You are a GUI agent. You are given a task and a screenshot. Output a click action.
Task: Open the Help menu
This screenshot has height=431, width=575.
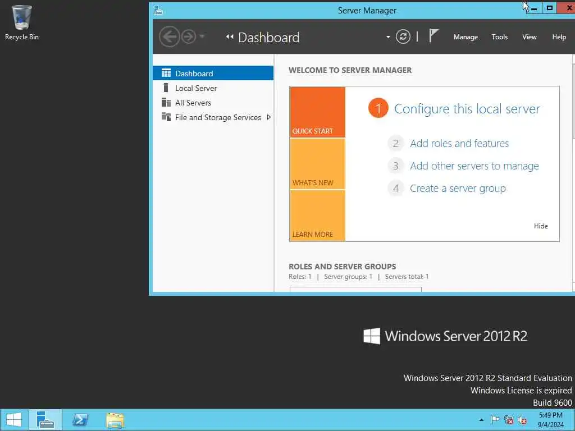559,37
